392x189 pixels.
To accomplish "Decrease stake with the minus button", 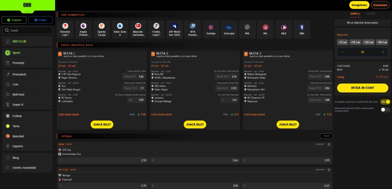I will point(343,52).
